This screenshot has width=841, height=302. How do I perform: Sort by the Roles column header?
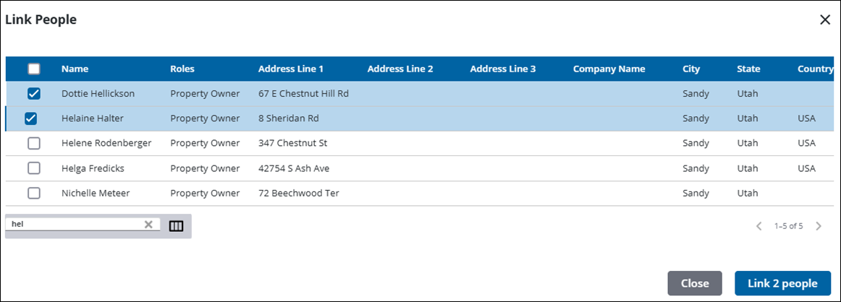[182, 69]
